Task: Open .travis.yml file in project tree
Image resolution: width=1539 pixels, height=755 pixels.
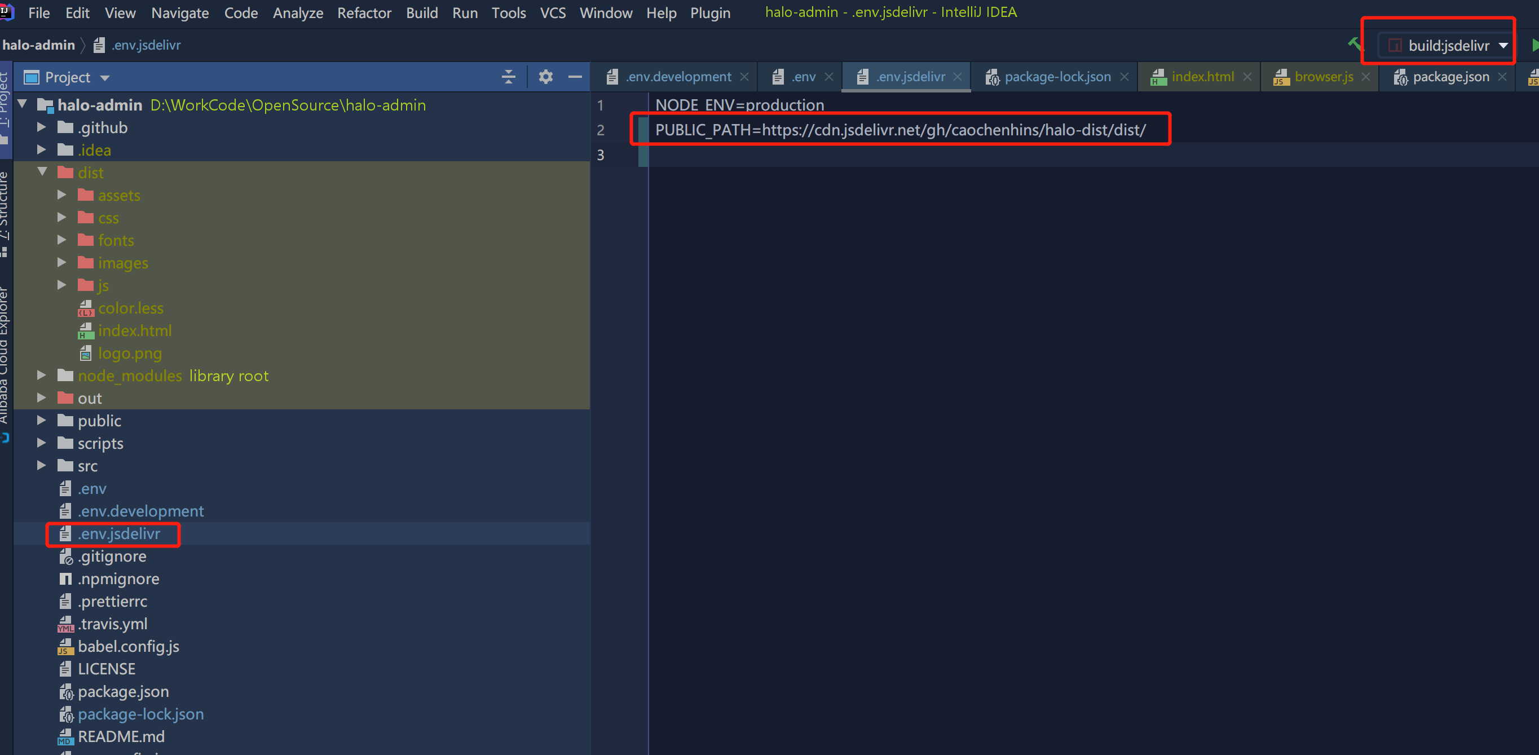Action: 112,624
